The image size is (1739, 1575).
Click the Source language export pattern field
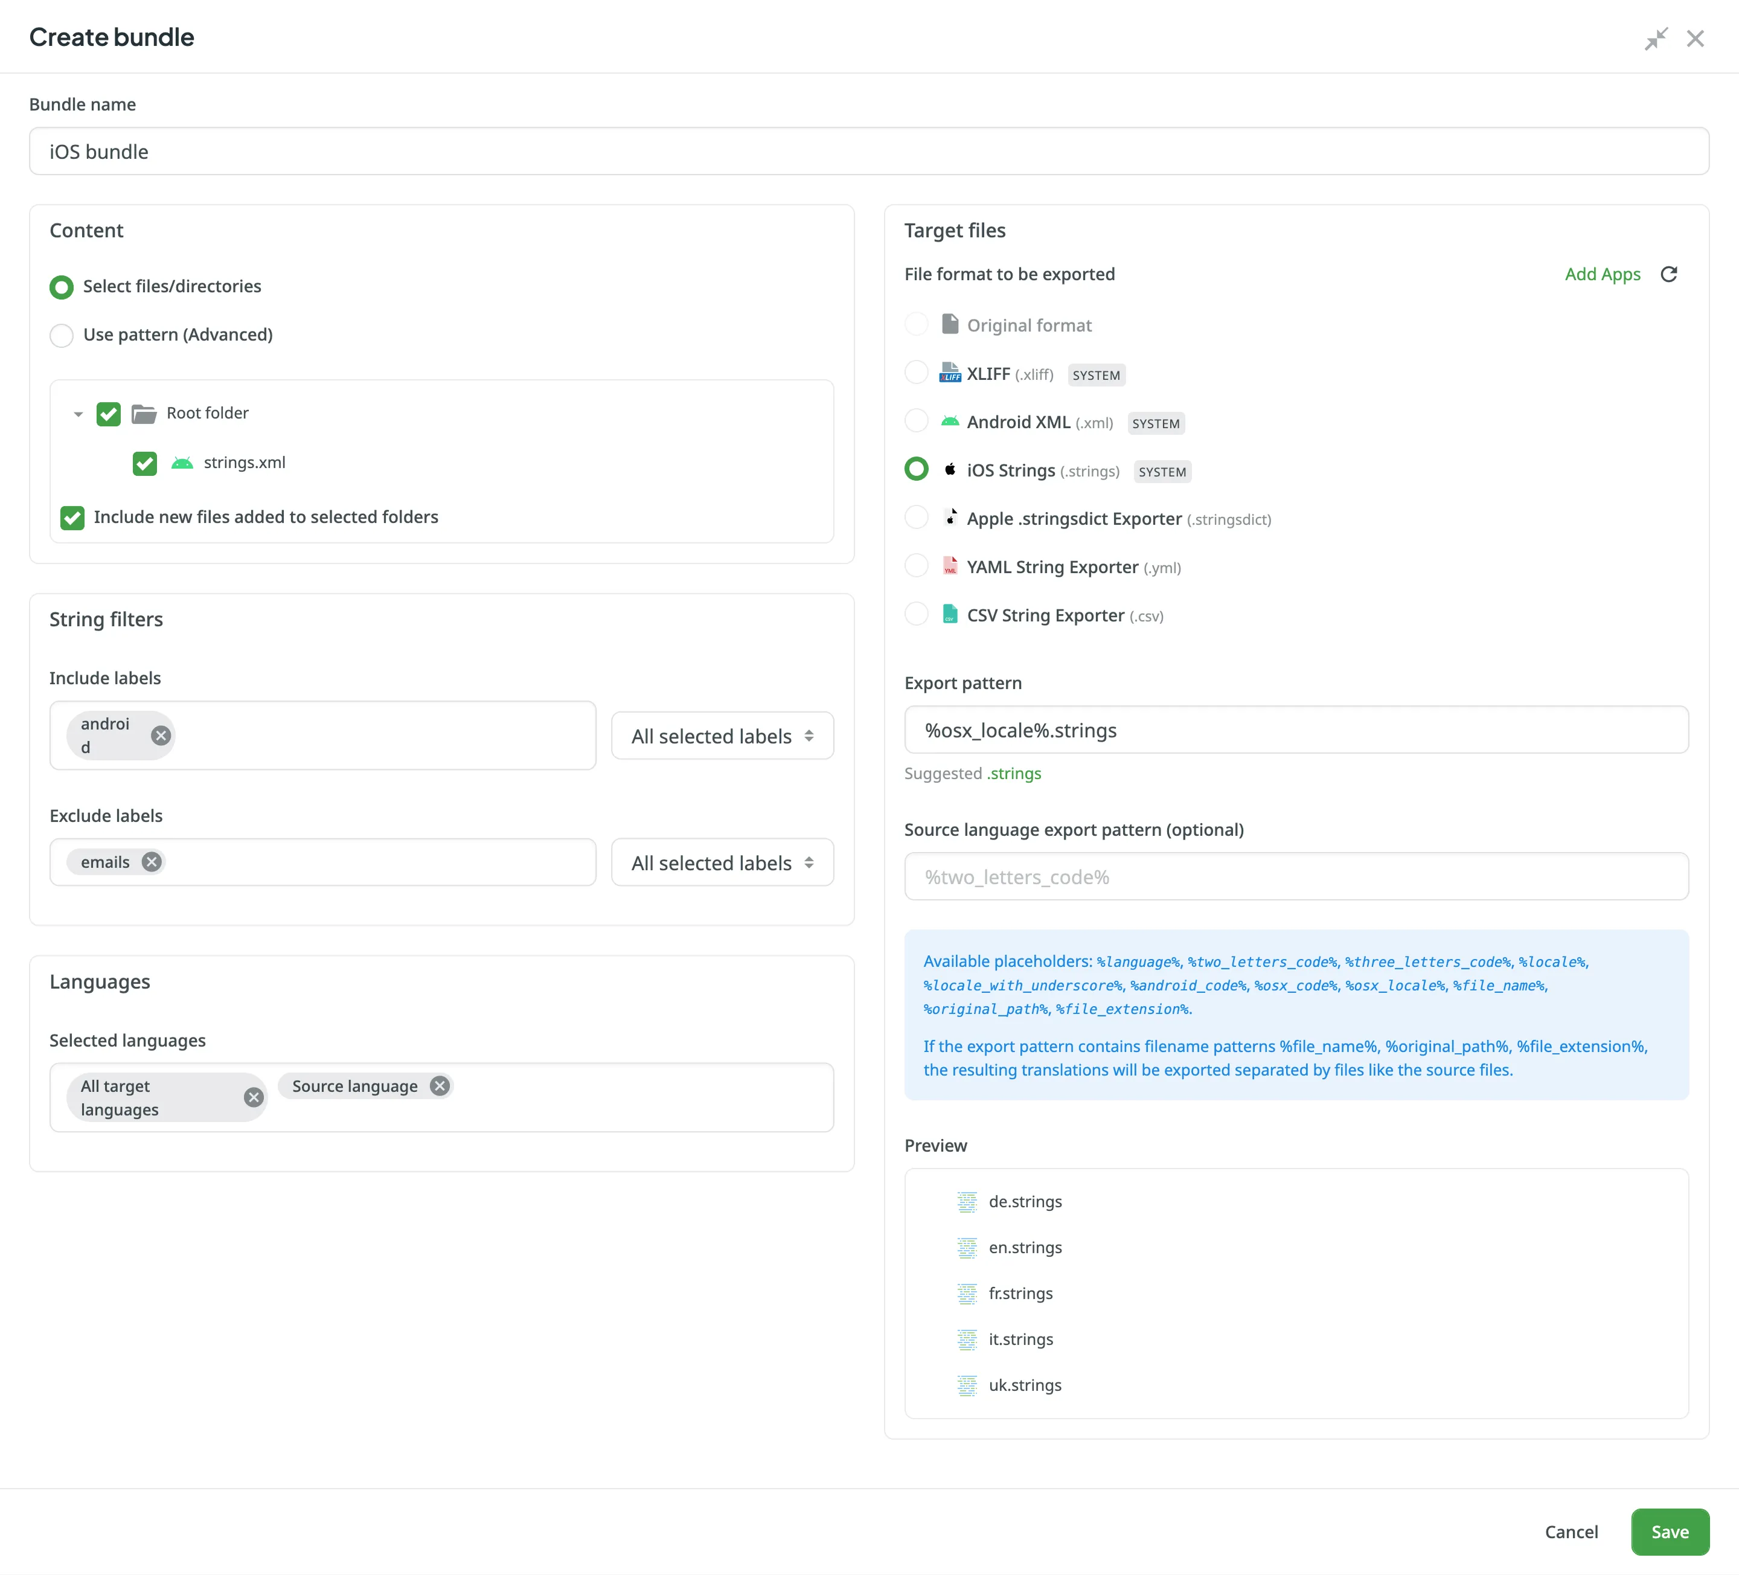tap(1296, 877)
